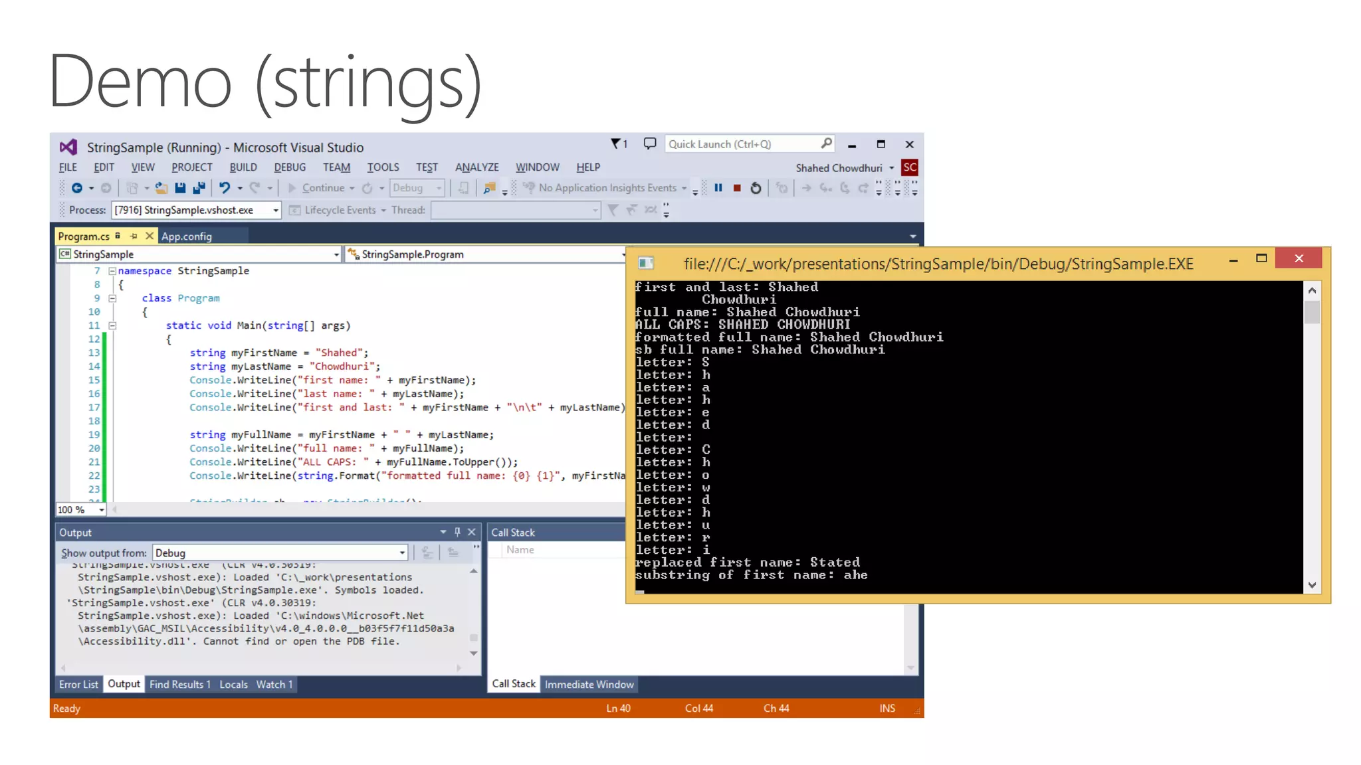Click the Navigate Backward icon
1361x765 pixels.
pos(77,188)
